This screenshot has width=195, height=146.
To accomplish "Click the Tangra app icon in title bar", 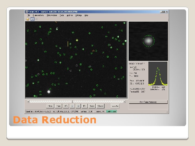I will (x=27, y=12).
